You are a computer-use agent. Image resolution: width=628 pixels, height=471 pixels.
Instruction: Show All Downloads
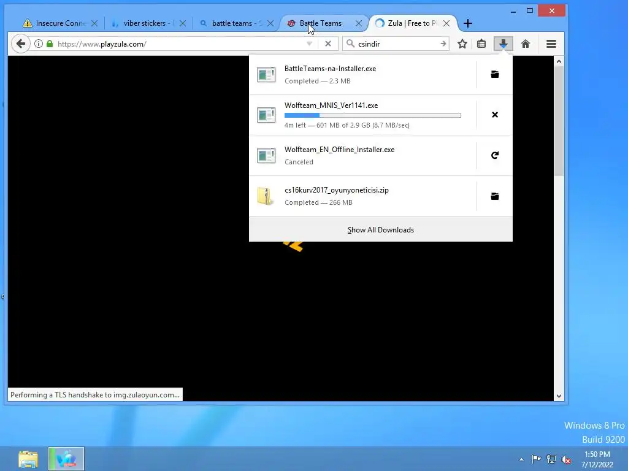coord(380,229)
